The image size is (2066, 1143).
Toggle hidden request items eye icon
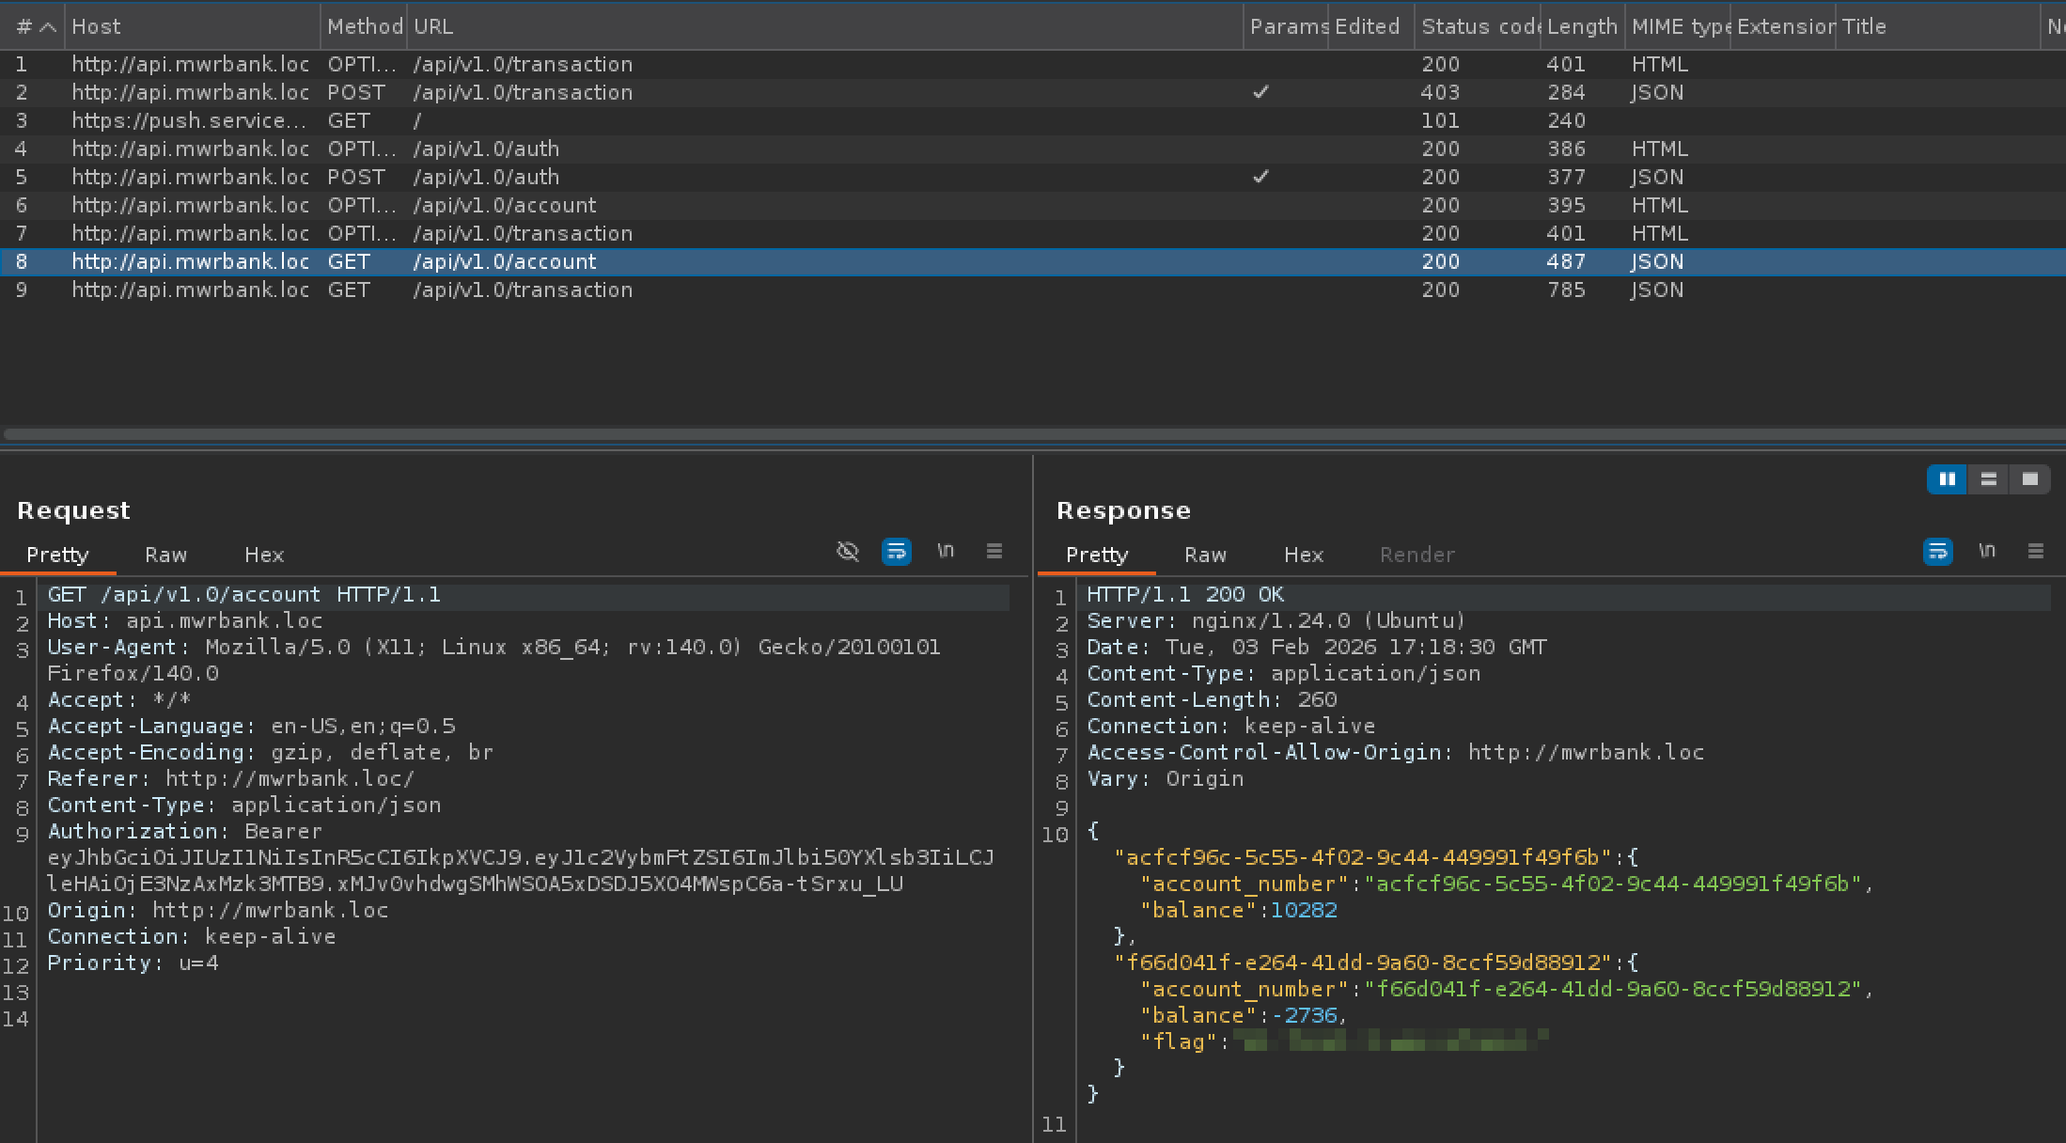(848, 552)
